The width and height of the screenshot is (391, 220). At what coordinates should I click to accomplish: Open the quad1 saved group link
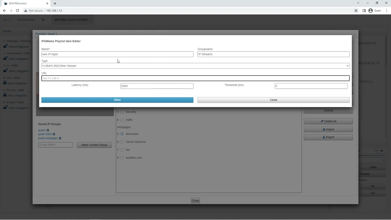pos(42,130)
